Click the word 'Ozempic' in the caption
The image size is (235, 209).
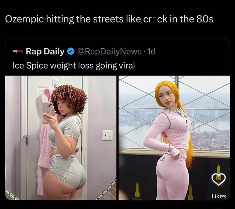coord(25,19)
